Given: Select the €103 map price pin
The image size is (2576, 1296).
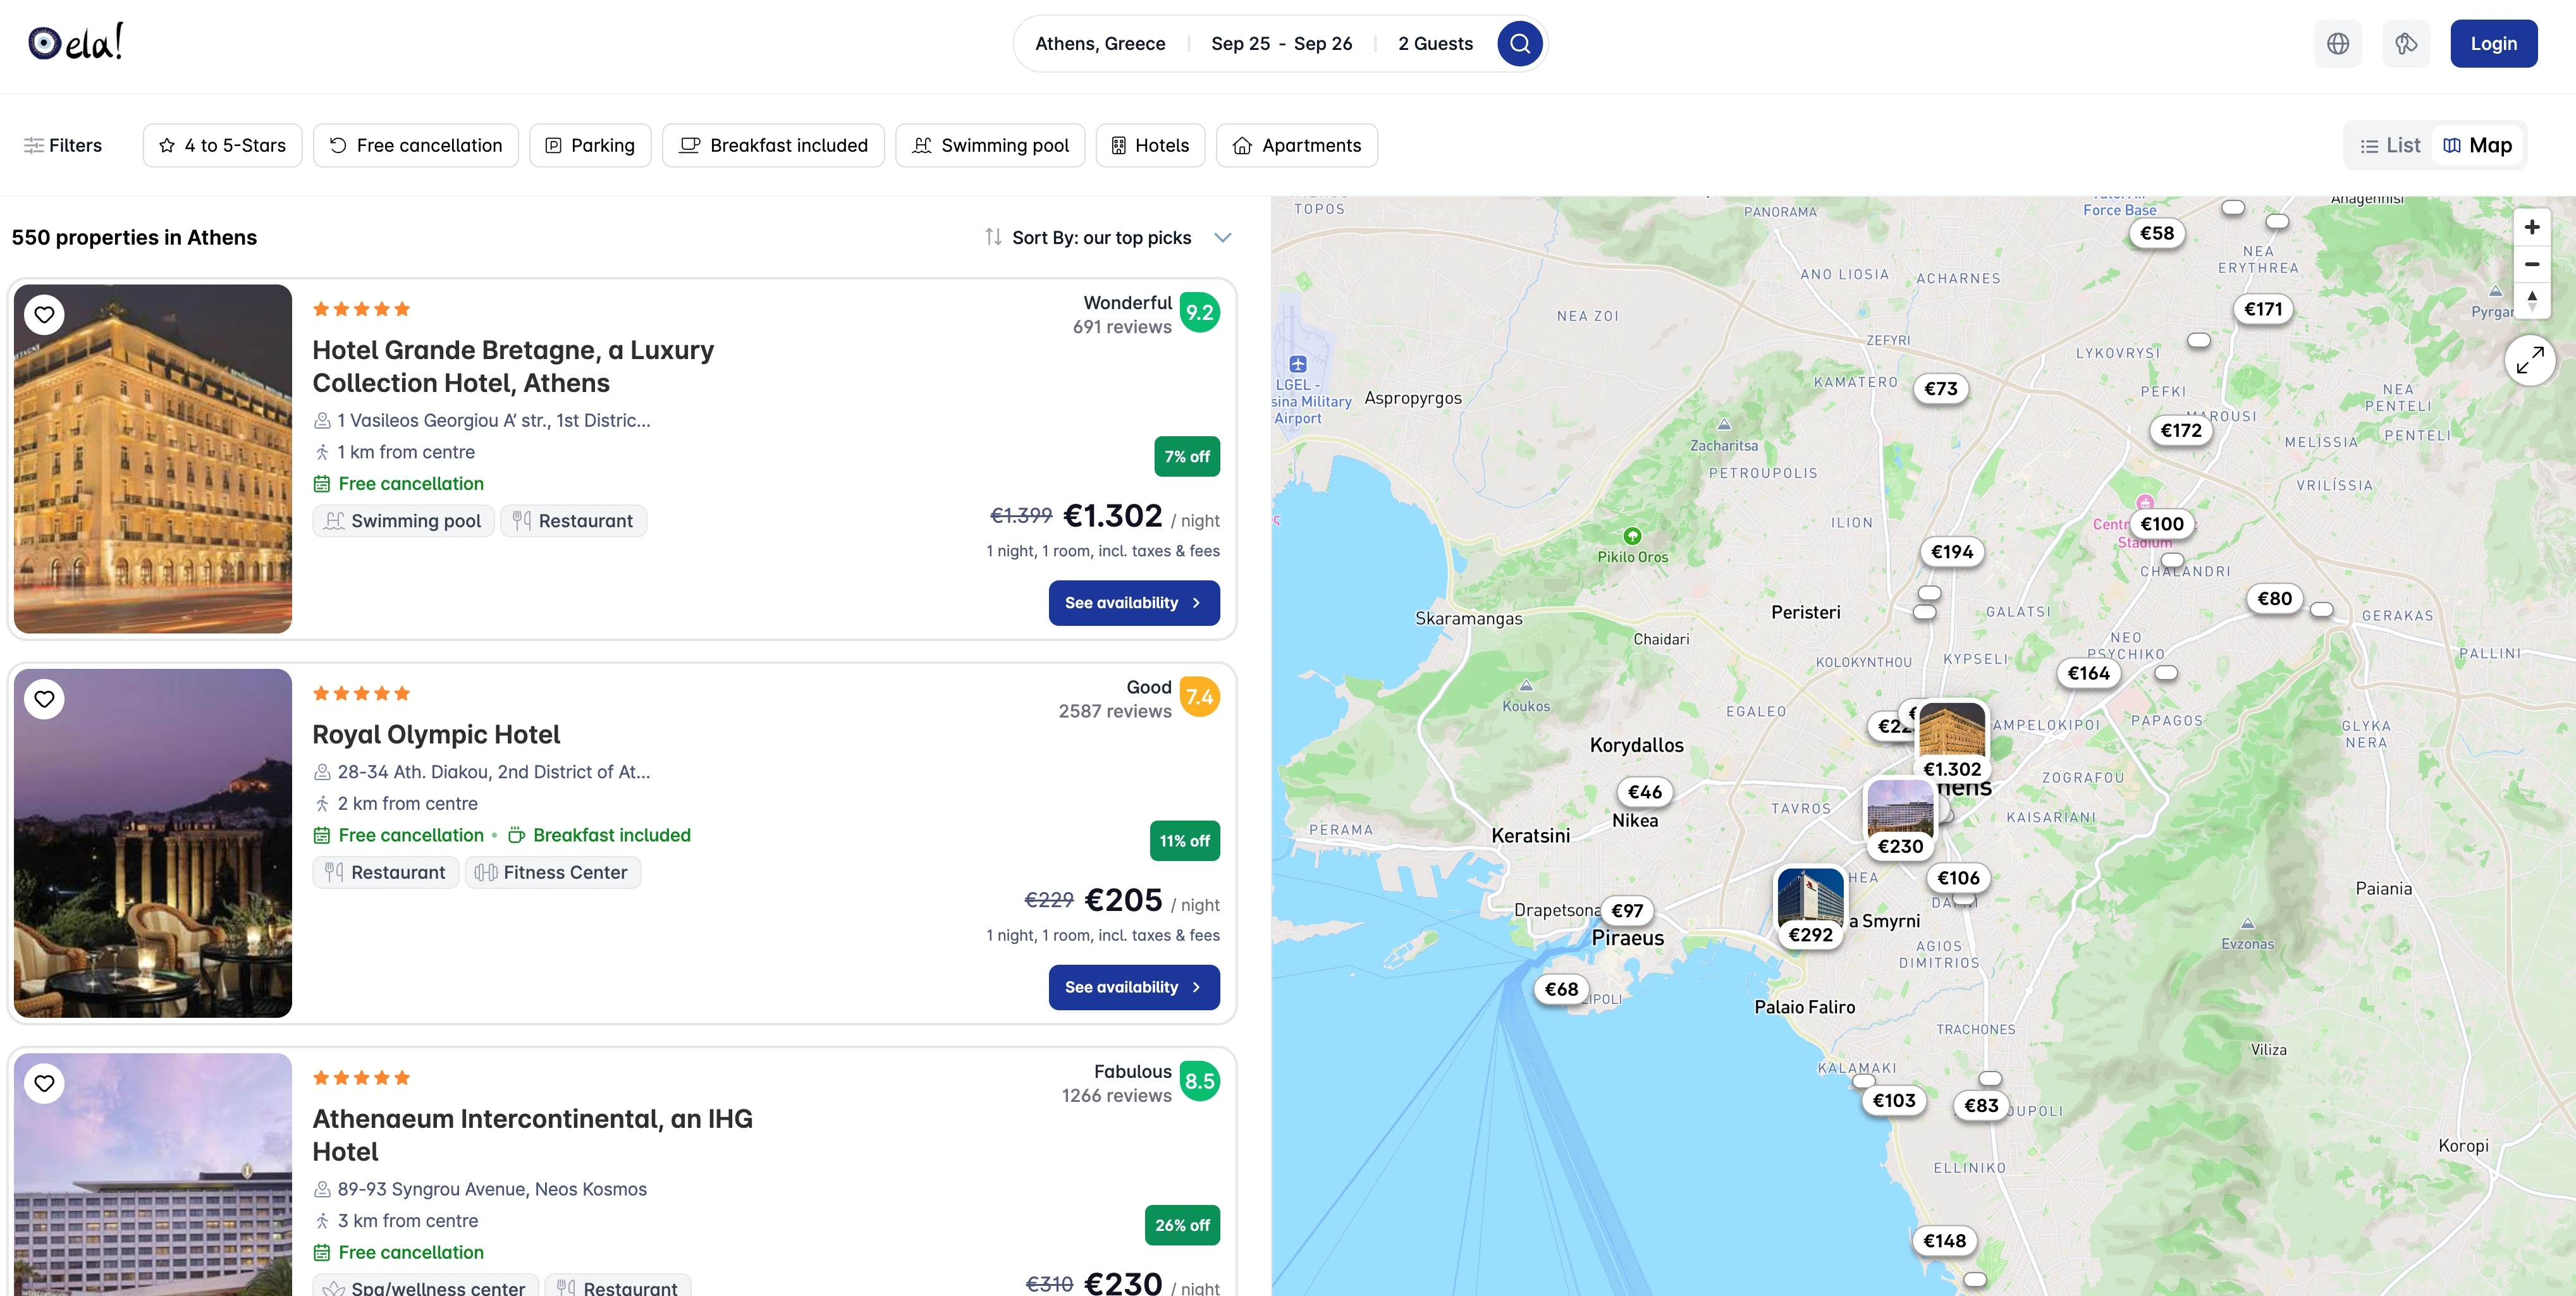Looking at the screenshot, I should (1893, 1102).
